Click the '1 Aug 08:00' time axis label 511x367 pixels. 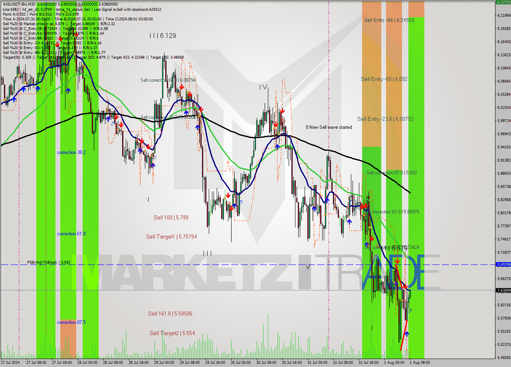click(x=419, y=363)
